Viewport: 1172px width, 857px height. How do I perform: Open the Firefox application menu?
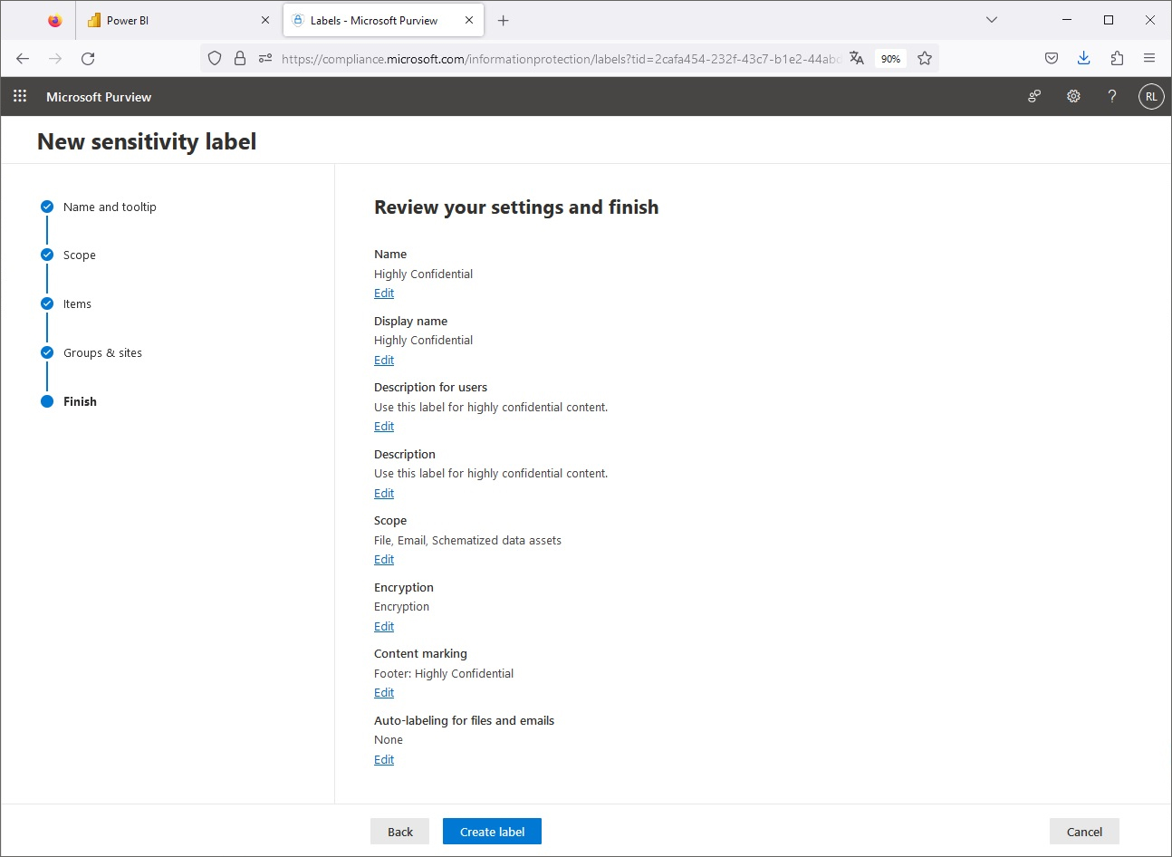tap(1148, 57)
